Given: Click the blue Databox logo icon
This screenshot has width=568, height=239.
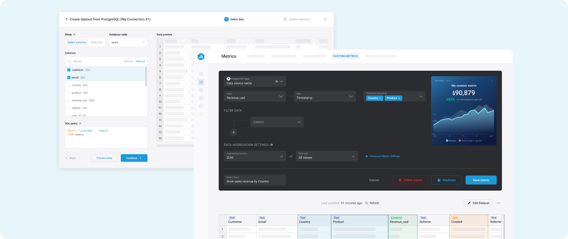Looking at the screenshot, I should (x=201, y=56).
